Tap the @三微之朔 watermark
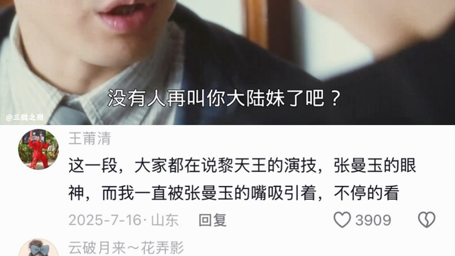The width and height of the screenshot is (455, 256). coord(25,118)
